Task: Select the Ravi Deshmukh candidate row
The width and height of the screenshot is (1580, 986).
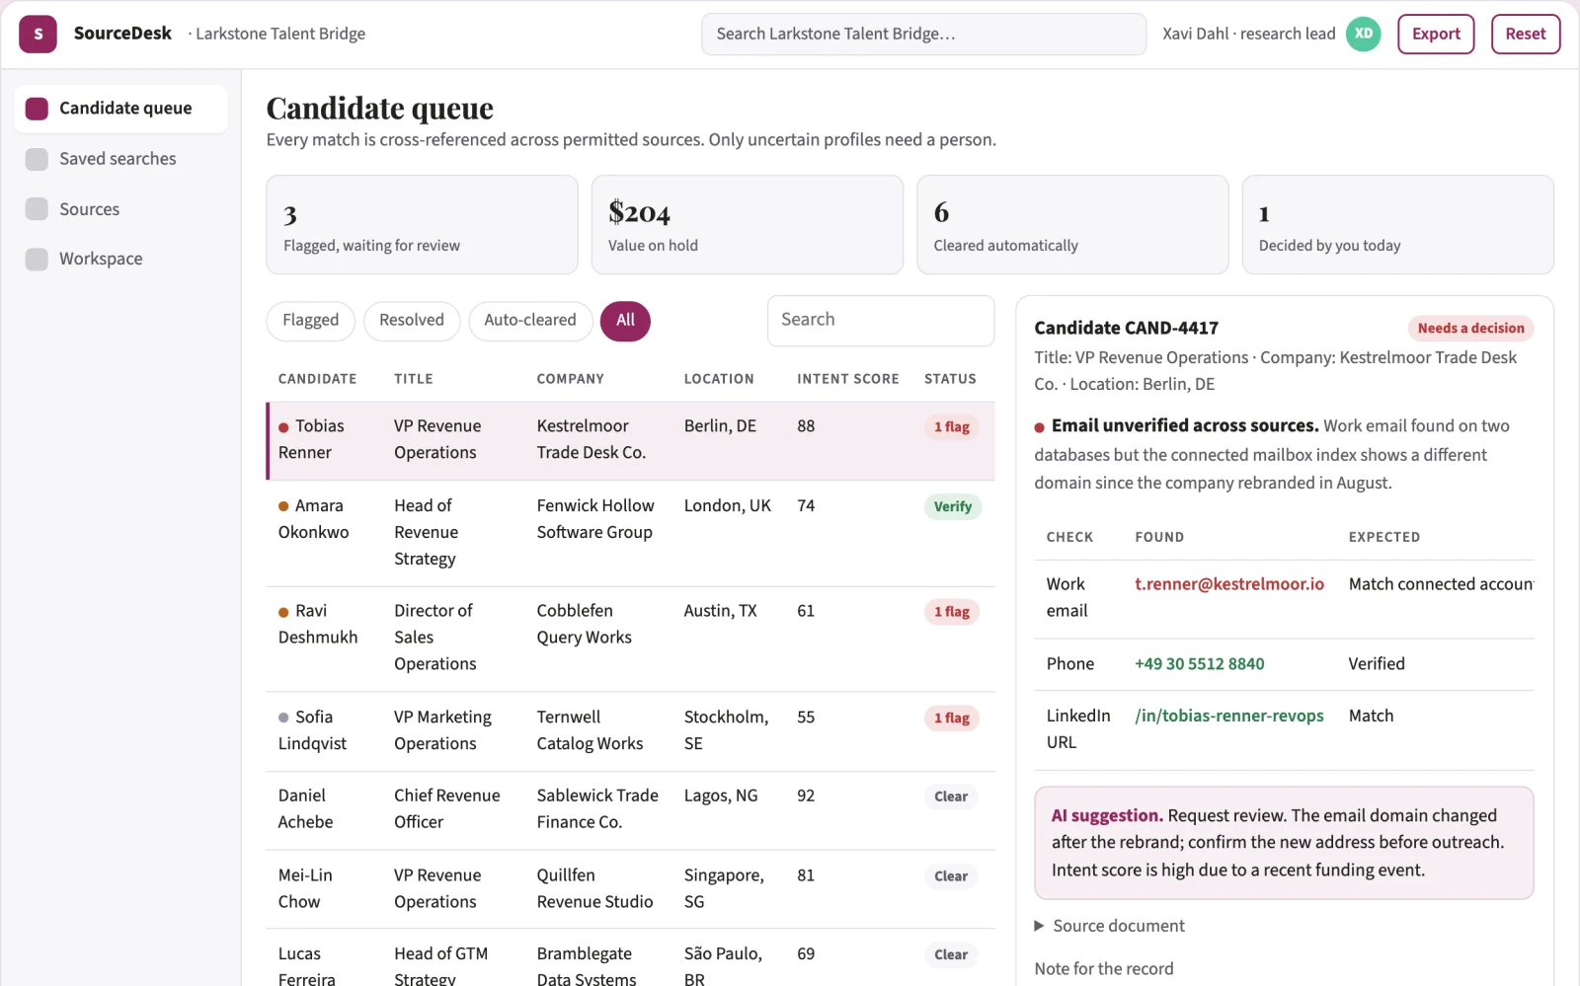Action: [630, 639]
